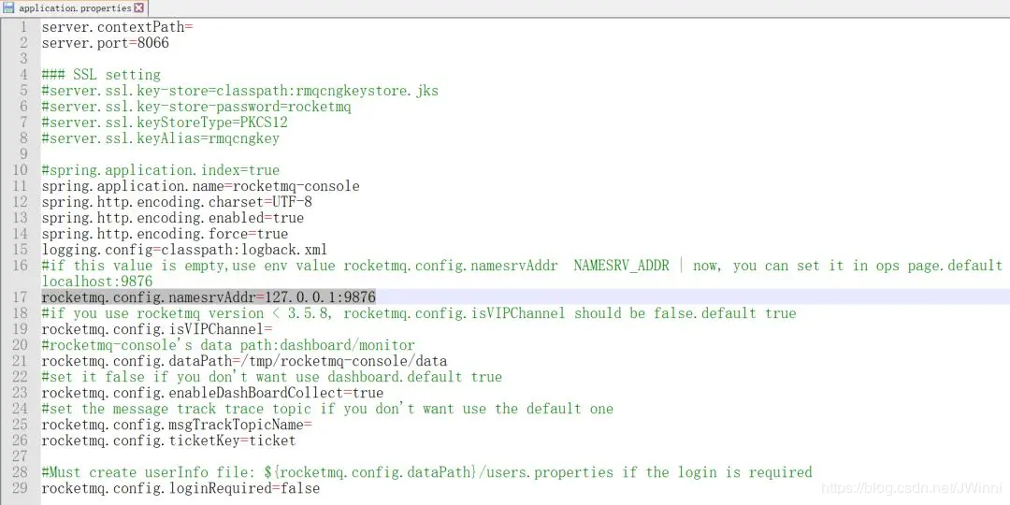Click the '### SSL setting' comment
This screenshot has width=1010, height=505.
[101, 75]
